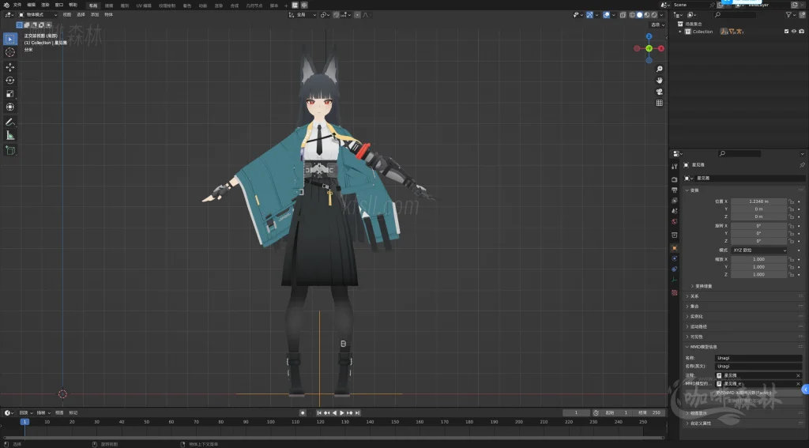
Task: Click the Location X value 1.2348 m
Action: pos(759,201)
